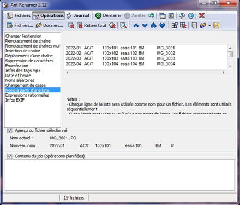Click the list line 2022-03 IMG_3003
Viewport: 240px width, 205px height.
point(120,58)
